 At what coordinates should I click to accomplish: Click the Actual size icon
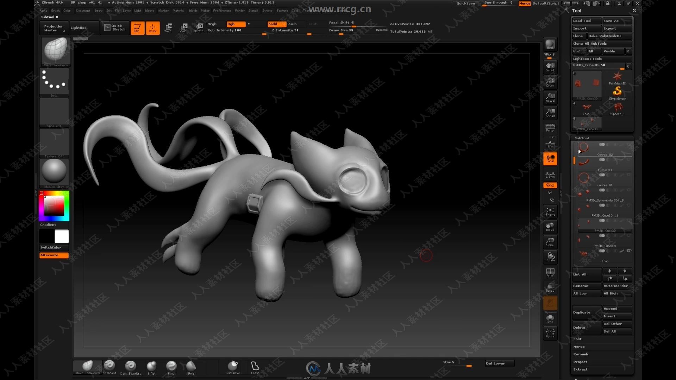point(550,97)
